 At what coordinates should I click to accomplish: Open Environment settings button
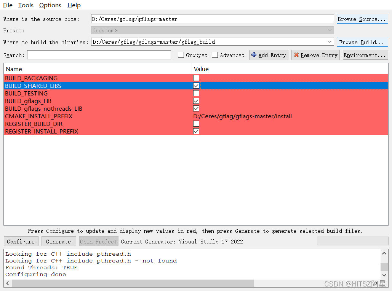[365, 55]
